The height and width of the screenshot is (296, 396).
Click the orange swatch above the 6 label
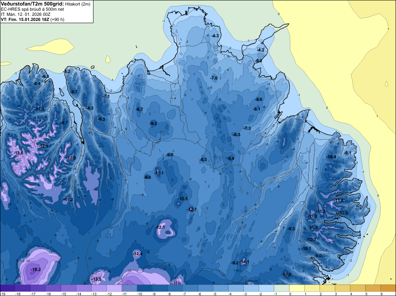[388, 288]
